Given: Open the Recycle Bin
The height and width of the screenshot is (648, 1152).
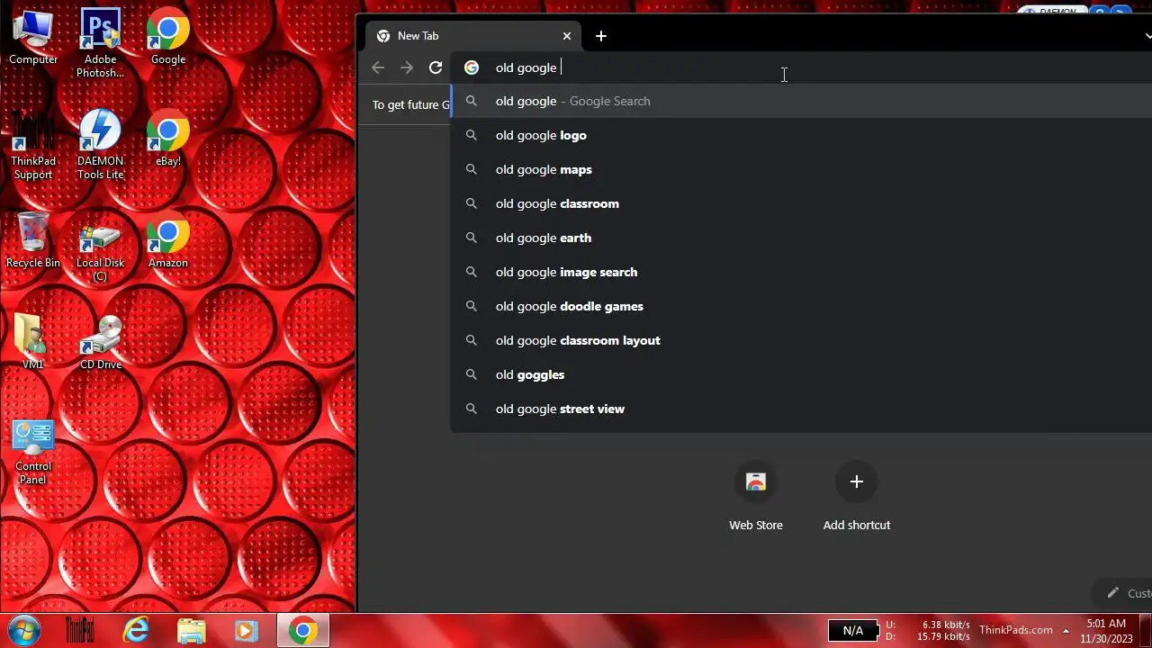Looking at the screenshot, I should pos(33,241).
